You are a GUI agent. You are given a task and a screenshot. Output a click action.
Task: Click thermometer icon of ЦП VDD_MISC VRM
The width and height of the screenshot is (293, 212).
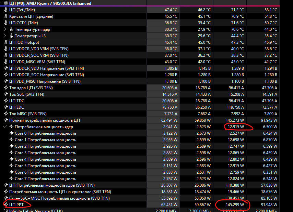point(6,62)
